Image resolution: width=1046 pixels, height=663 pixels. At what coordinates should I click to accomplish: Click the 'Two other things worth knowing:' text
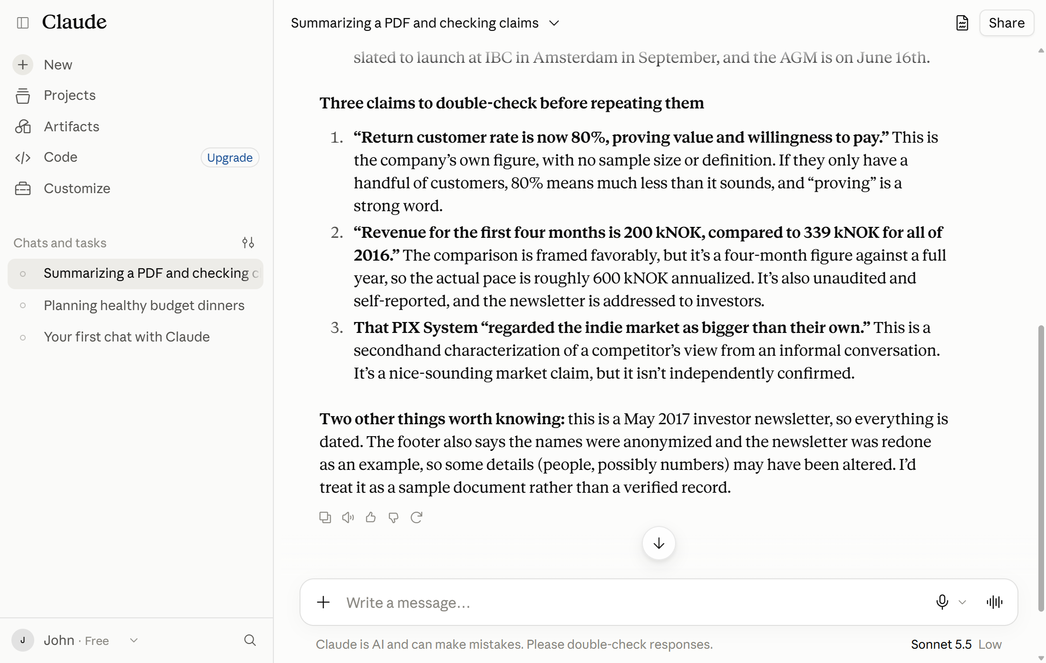pos(442,419)
